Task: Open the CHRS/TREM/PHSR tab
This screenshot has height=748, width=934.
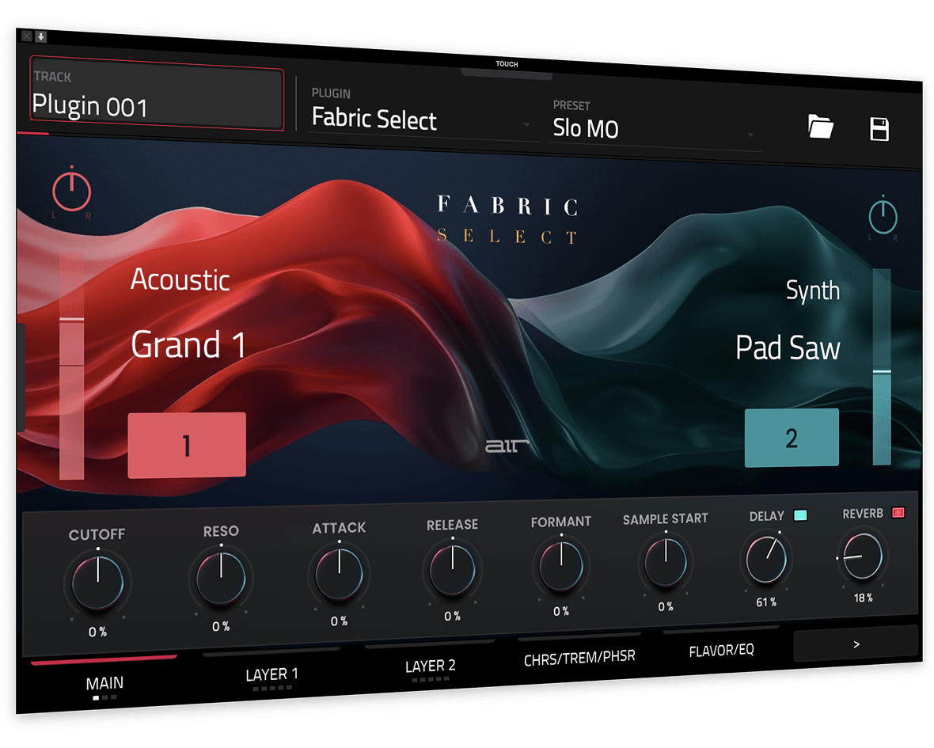Action: [579, 657]
